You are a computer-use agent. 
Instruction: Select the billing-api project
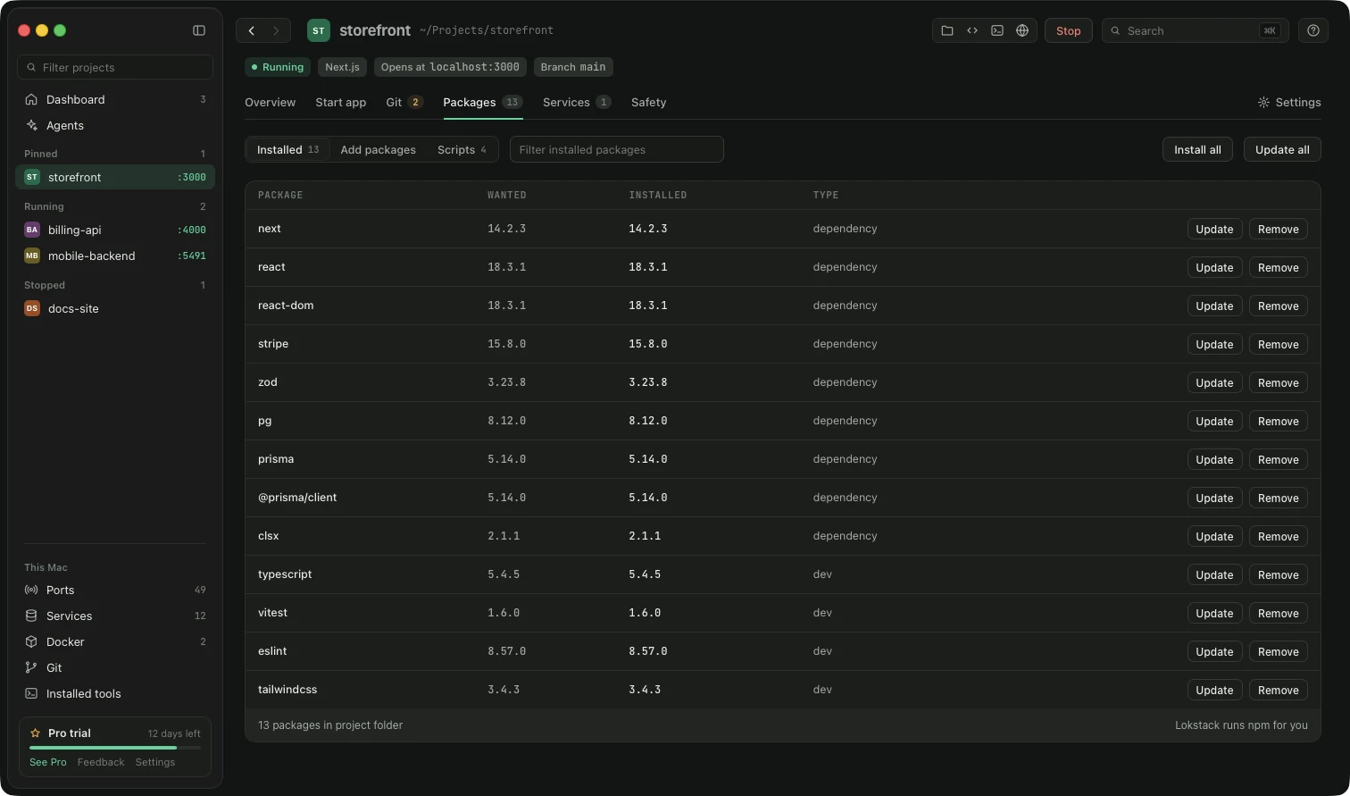[115, 230]
